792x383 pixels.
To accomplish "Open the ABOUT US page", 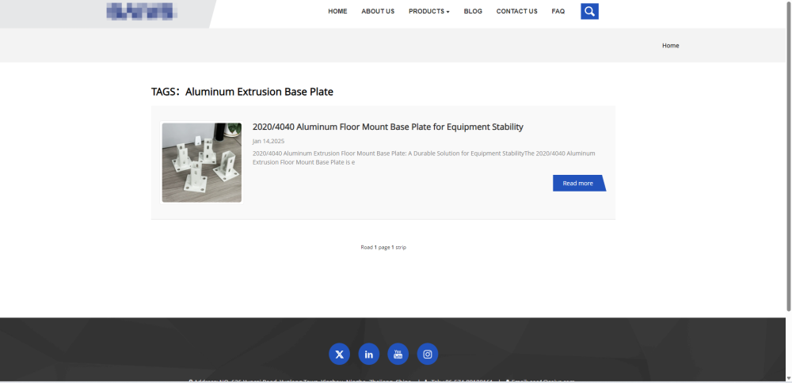I will (x=378, y=11).
